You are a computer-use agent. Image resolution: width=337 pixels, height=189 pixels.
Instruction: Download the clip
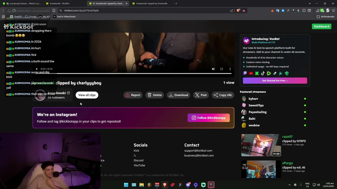click(x=179, y=95)
